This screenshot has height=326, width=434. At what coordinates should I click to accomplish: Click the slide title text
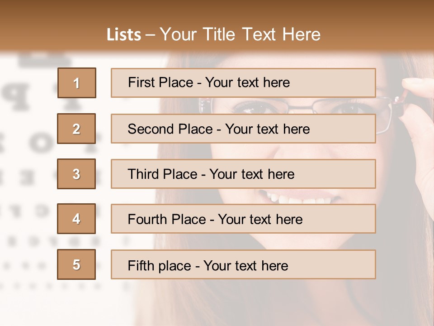(213, 34)
